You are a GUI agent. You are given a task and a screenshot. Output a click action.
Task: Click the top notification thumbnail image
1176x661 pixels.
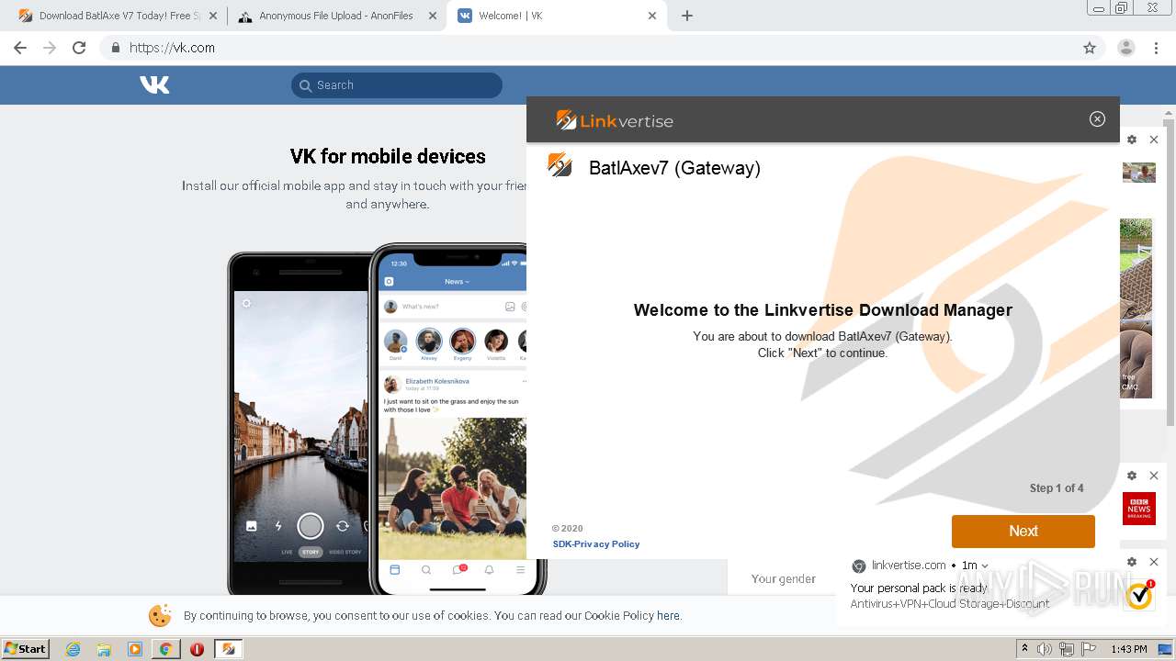coord(1139,173)
